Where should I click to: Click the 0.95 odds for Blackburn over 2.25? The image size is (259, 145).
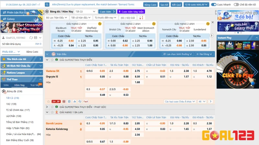[96, 41]
